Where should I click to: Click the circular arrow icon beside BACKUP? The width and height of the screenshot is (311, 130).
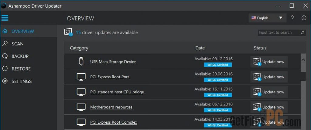(x=5, y=56)
